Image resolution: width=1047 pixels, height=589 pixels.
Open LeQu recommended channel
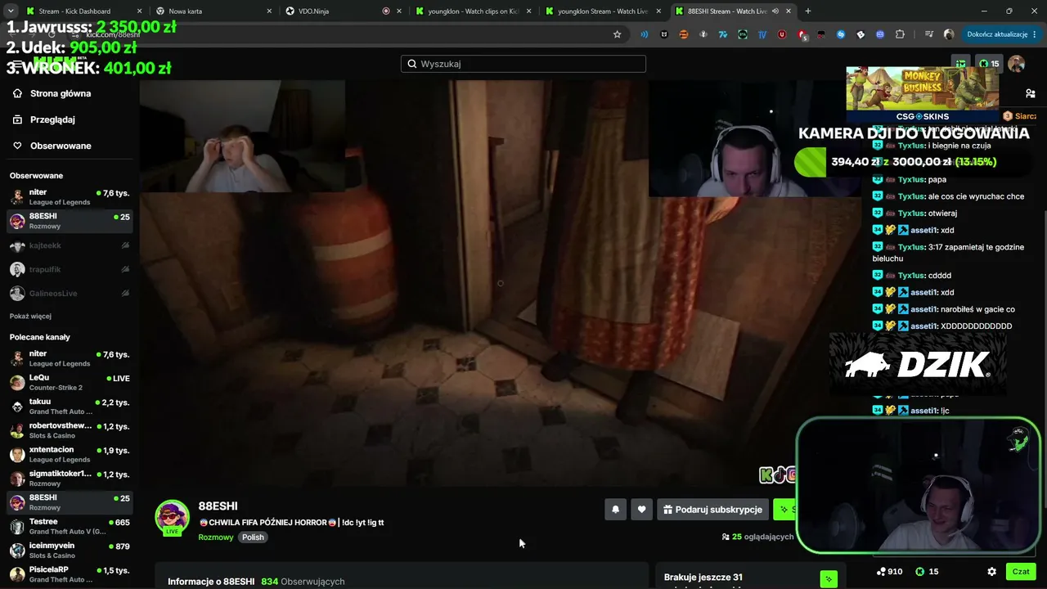coord(70,383)
